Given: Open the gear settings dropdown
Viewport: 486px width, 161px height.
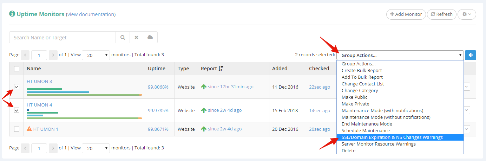Looking at the screenshot, I should [467, 14].
